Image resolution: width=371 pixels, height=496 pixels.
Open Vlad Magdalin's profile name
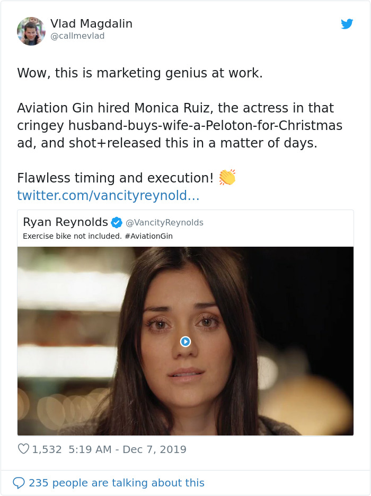91,23
